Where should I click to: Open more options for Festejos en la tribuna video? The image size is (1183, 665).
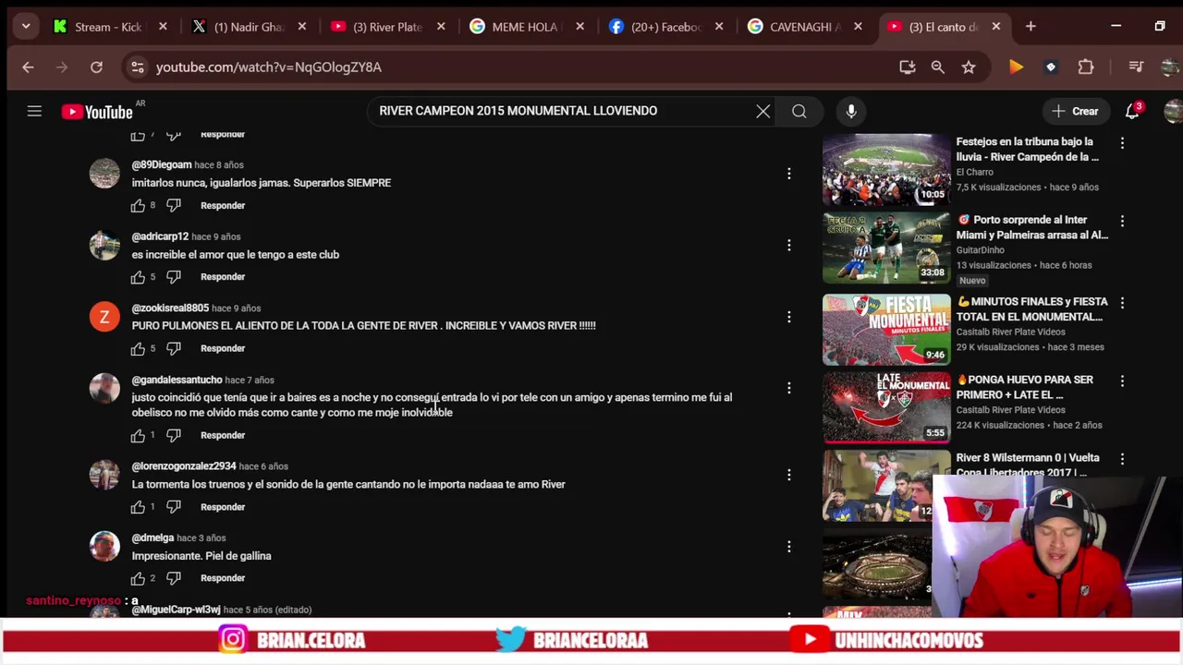pyautogui.click(x=1122, y=143)
